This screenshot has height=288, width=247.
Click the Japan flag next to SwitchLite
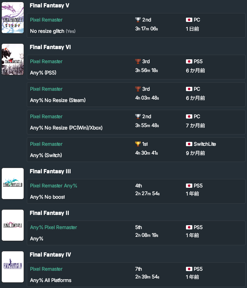pos(189,144)
